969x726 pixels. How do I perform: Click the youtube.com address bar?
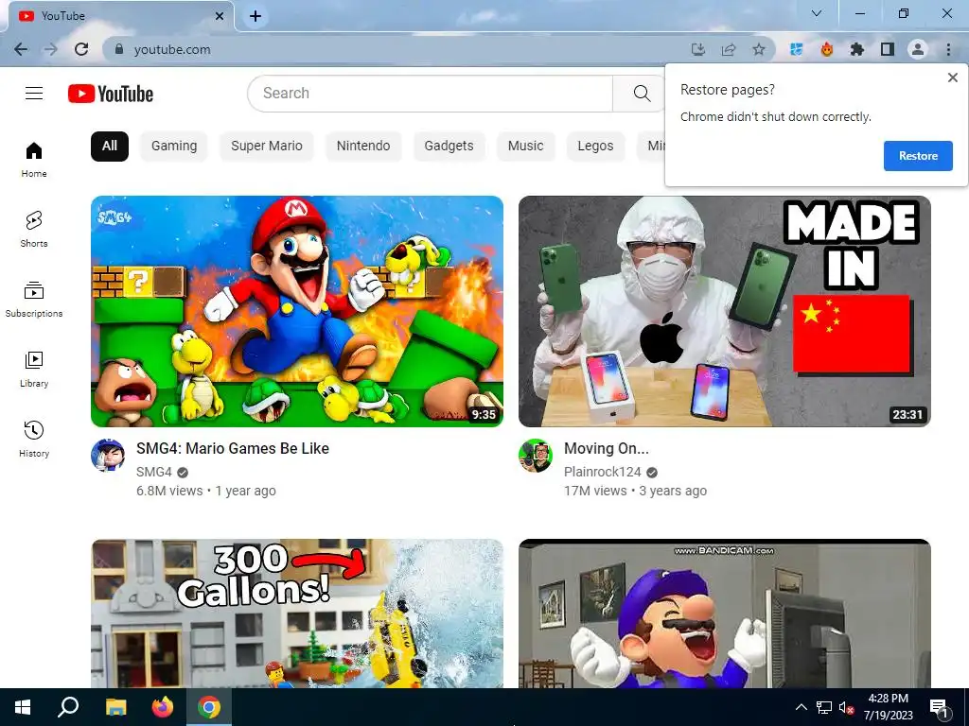tap(396, 49)
